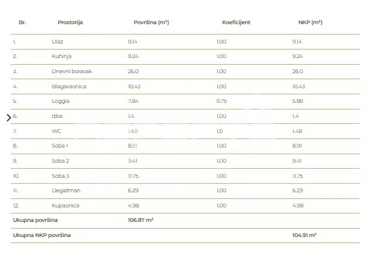
Task: Click the Kuhinja room entry
Action: tap(62, 56)
